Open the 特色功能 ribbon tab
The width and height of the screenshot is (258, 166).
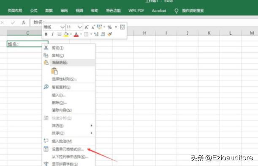[113, 11]
